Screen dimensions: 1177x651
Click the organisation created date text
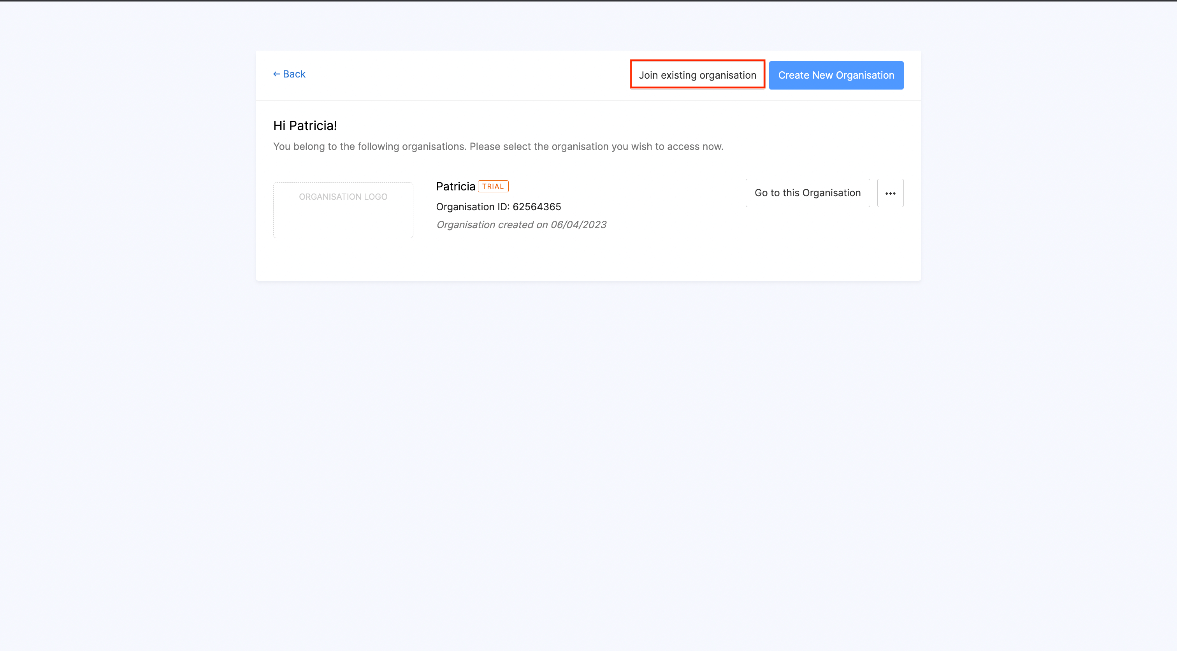click(x=521, y=224)
